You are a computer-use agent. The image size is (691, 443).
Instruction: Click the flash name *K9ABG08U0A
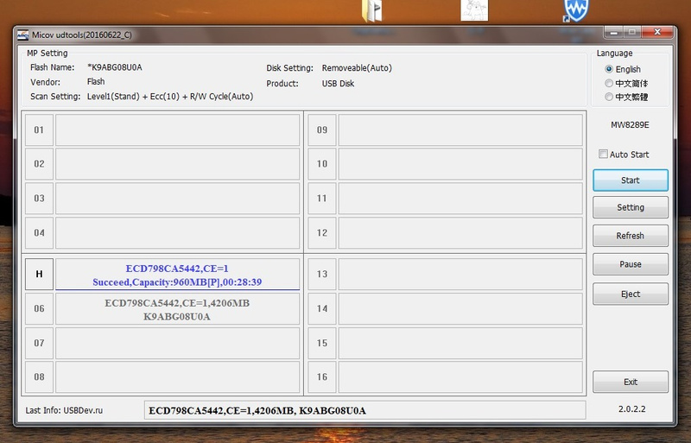(x=115, y=67)
